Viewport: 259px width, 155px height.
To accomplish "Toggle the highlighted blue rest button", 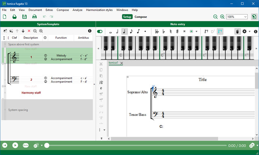I will [220, 31].
